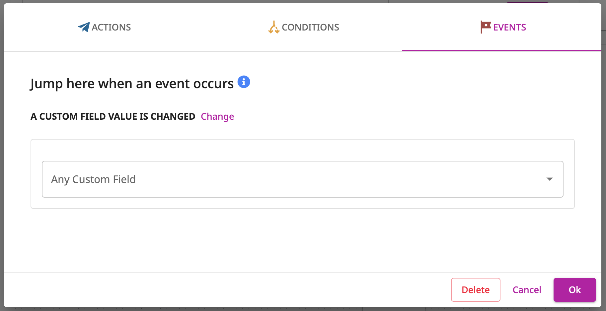
Task: Delete this event with the Delete button
Action: pyautogui.click(x=476, y=290)
